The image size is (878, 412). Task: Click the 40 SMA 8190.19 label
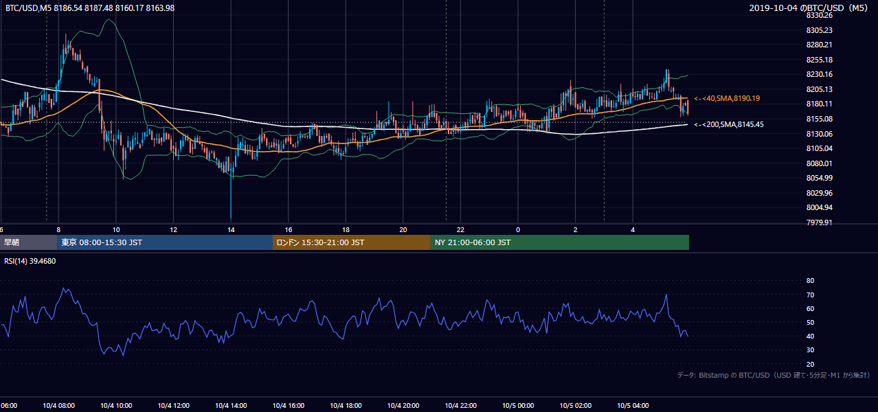pos(727,99)
